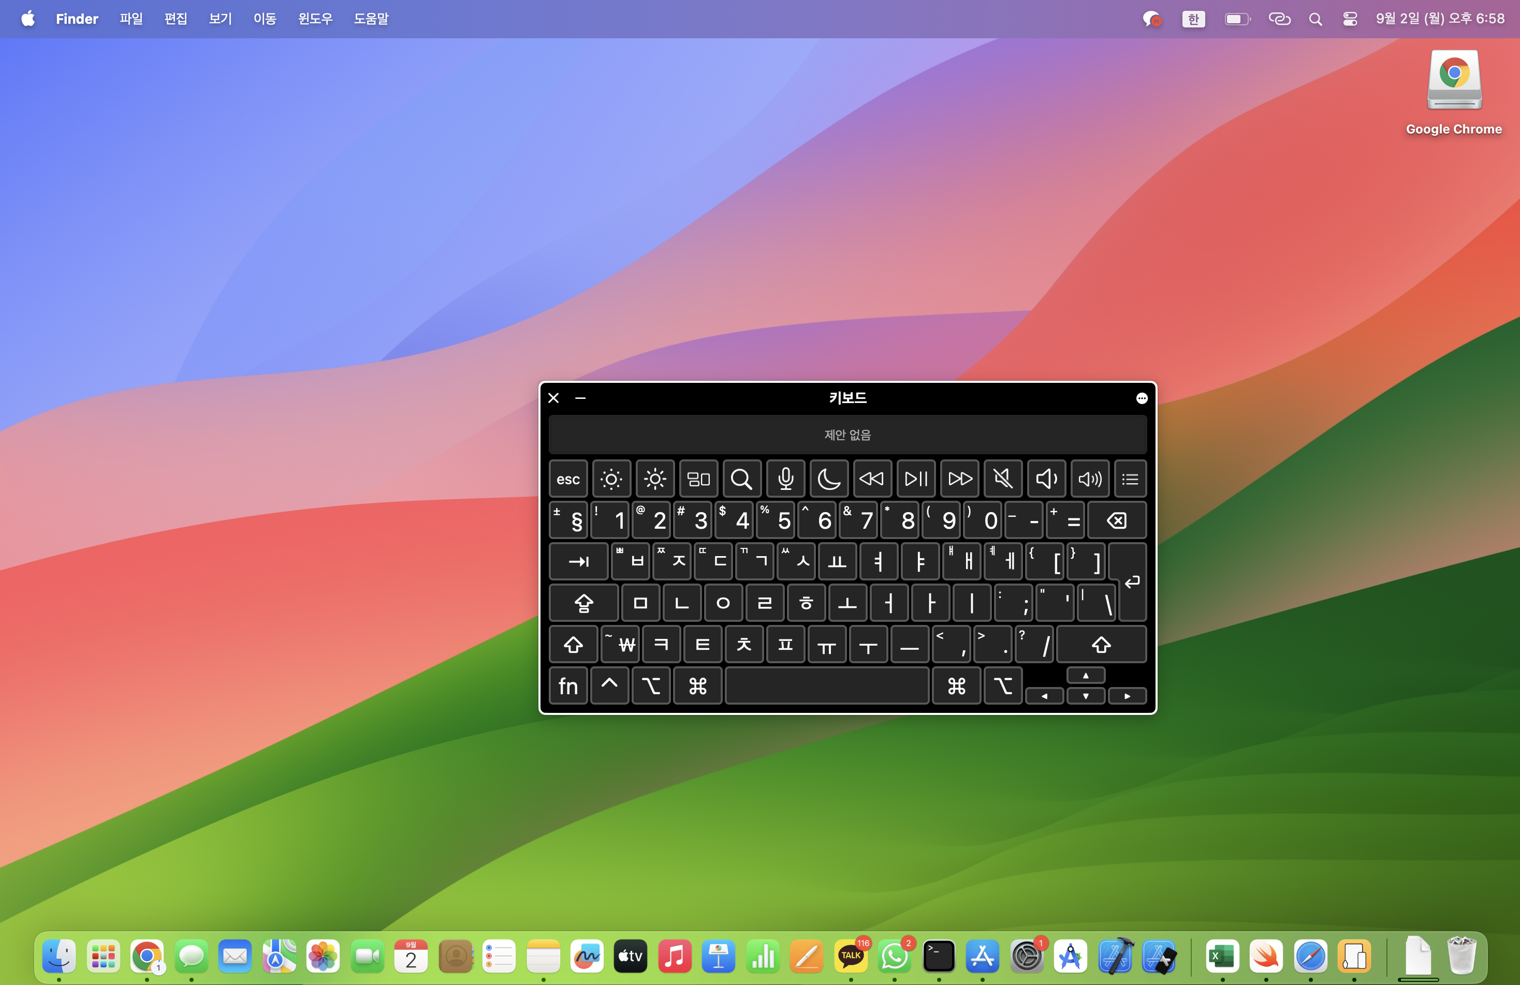Toggle the left shift key
1520x985 pixels.
[573, 644]
